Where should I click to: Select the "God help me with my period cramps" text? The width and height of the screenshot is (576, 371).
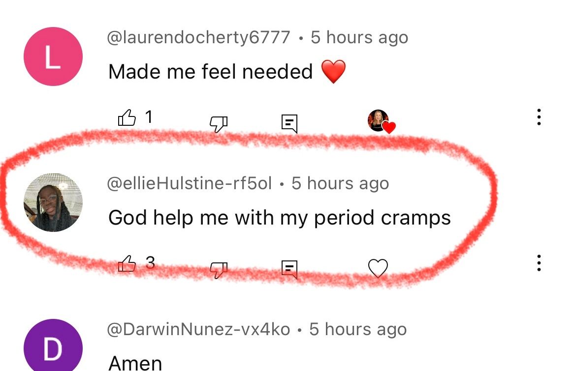pyautogui.click(x=280, y=218)
